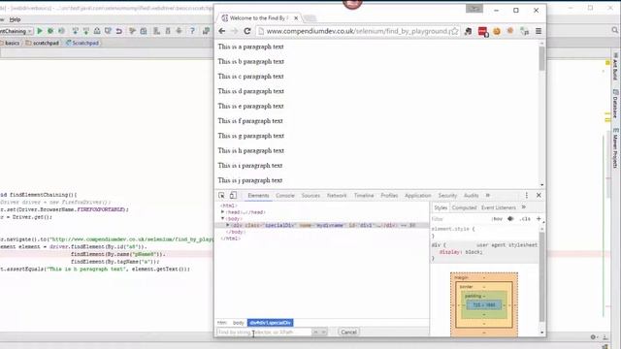Switch to the Network tab in DevTools
Screen dimensions: 621x349
pos(337,196)
